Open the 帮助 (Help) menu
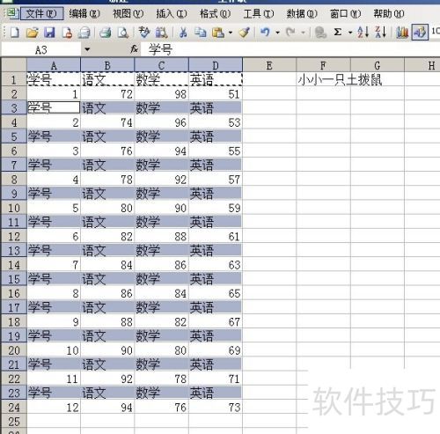The image size is (440, 434). pos(389,13)
